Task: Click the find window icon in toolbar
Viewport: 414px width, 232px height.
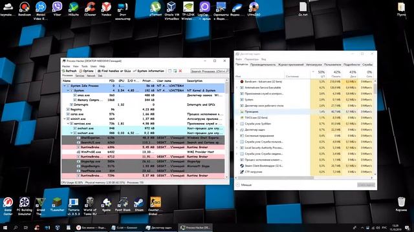Action: click(169, 71)
